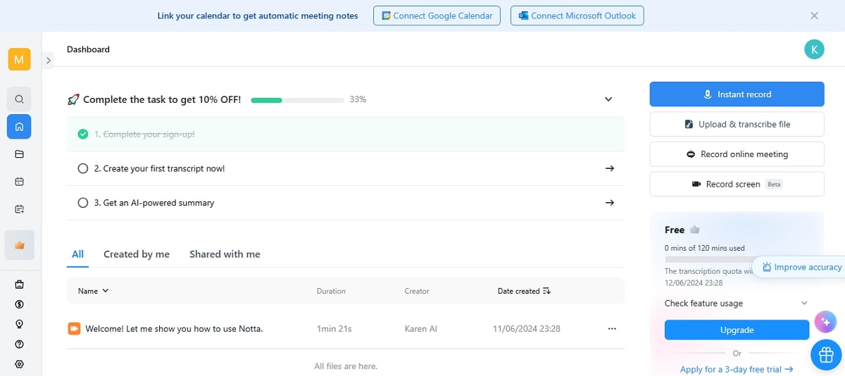Open the settings gear in sidebar
845x376 pixels.
(x=19, y=364)
